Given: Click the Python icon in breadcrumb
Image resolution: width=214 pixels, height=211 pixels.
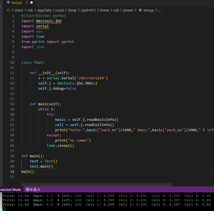Looking at the screenshot, I should pos(140,10).
